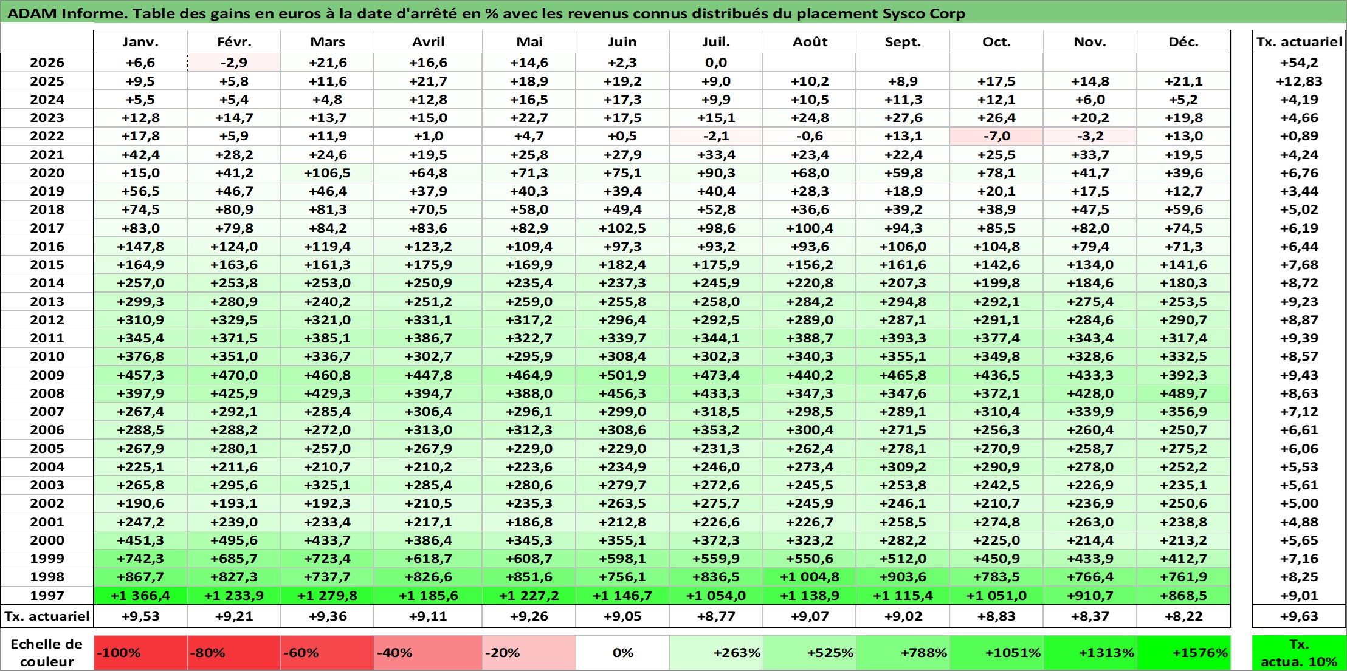The width and height of the screenshot is (1347, 671).
Task: Click the 'Déc.' column header
Action: [x=1184, y=42]
